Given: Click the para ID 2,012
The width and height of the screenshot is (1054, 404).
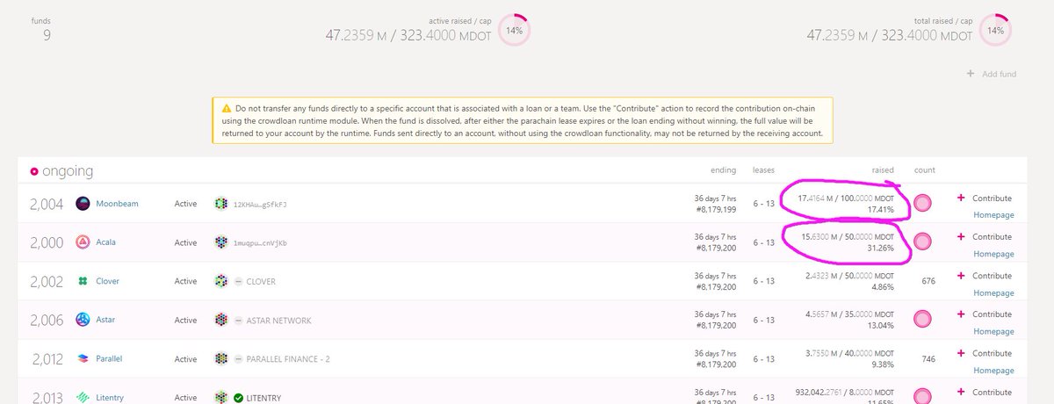Looking at the screenshot, I should click(47, 358).
